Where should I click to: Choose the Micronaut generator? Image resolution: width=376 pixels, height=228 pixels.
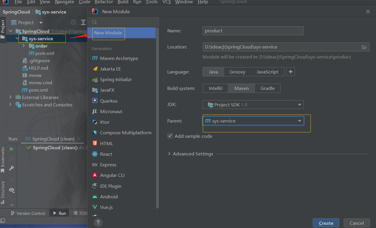[107, 111]
